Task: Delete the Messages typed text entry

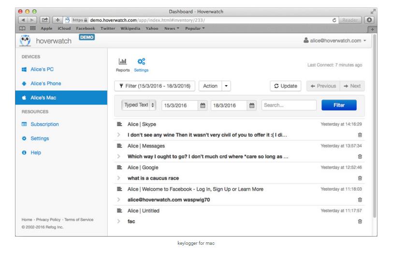Action: [360, 156]
